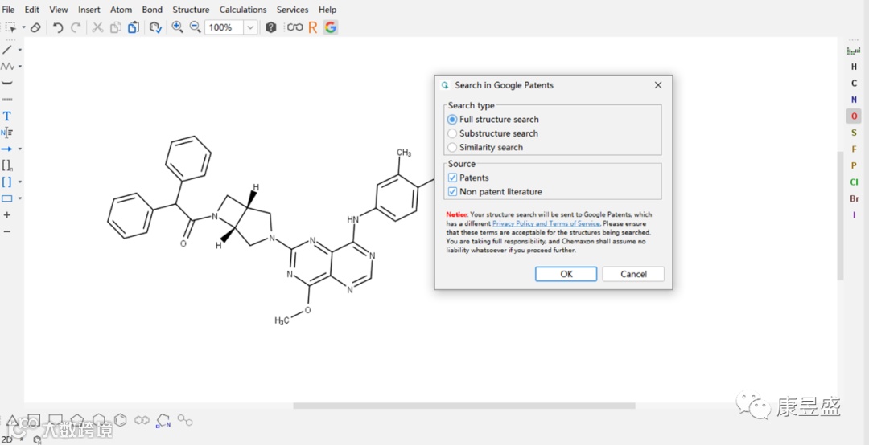Select the reaction arrow tool
Viewport: 869px width, 445px height.
(6, 149)
